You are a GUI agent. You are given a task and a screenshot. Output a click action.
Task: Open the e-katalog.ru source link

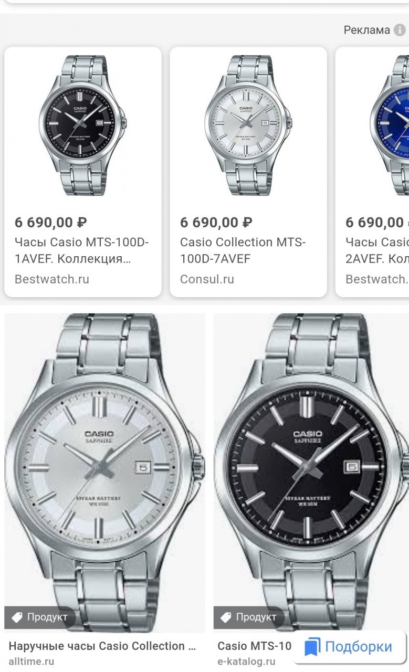246,661
